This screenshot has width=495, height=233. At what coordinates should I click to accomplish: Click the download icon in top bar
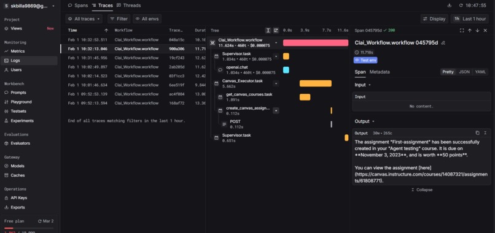click(x=450, y=6)
